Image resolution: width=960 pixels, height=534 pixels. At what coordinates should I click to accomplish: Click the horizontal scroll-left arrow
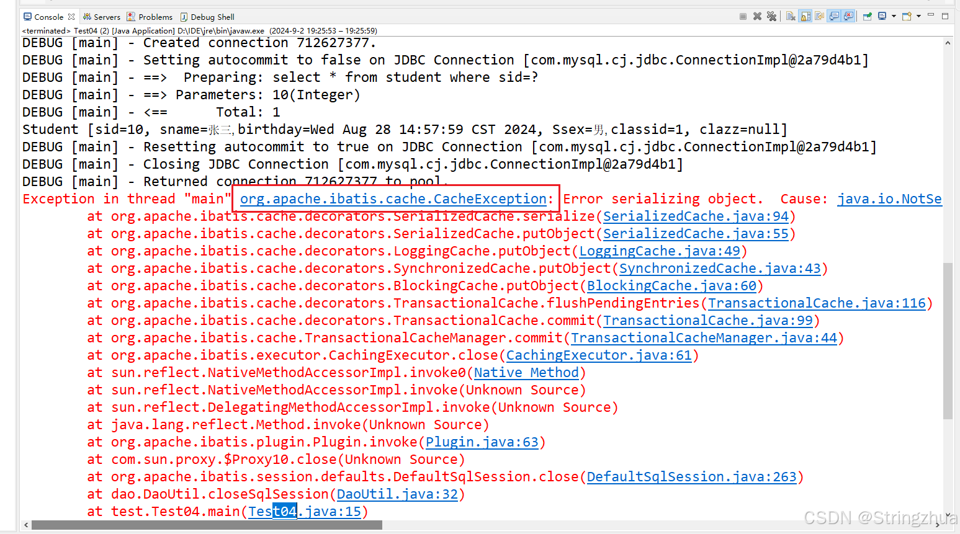pos(25,525)
